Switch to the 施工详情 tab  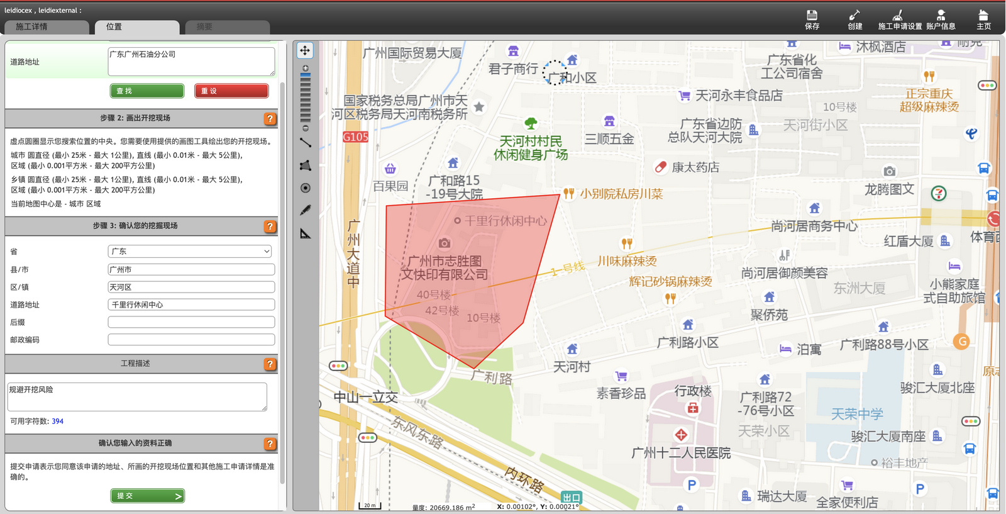pyautogui.click(x=47, y=27)
